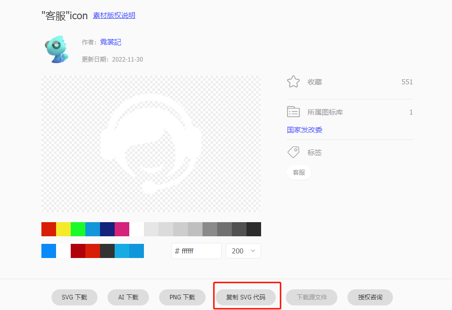Select the 客服 tag chip
This screenshot has height=310, width=452.
point(299,172)
